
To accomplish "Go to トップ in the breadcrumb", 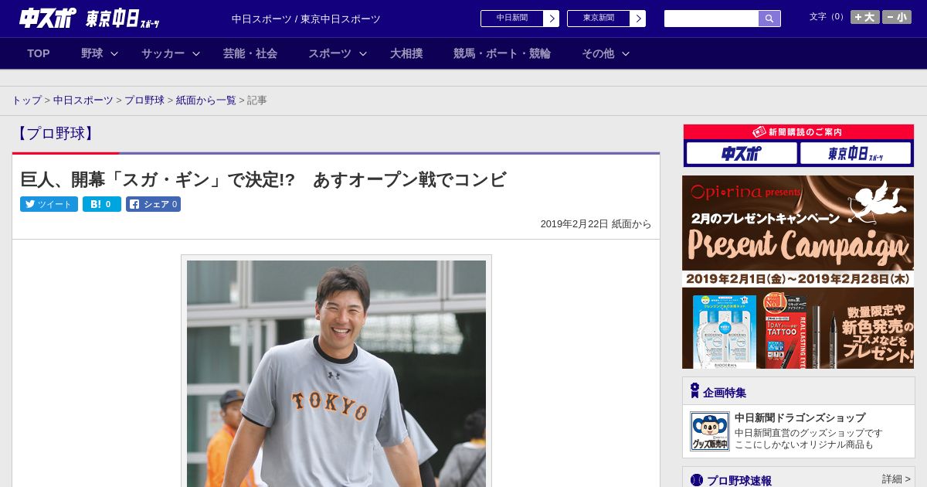I will (x=27, y=100).
